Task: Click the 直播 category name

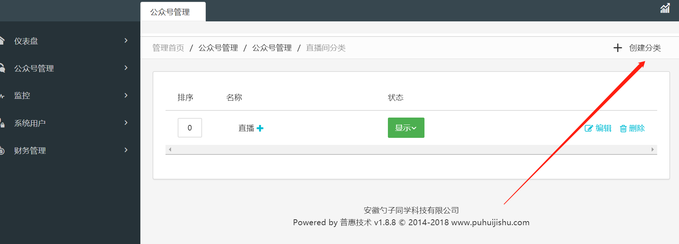Action: (246, 128)
